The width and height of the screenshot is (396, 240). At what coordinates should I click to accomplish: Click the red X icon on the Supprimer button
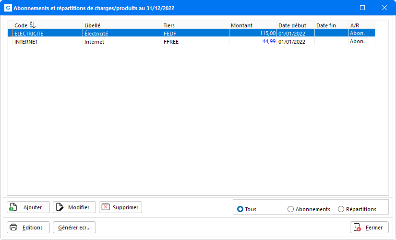click(106, 207)
